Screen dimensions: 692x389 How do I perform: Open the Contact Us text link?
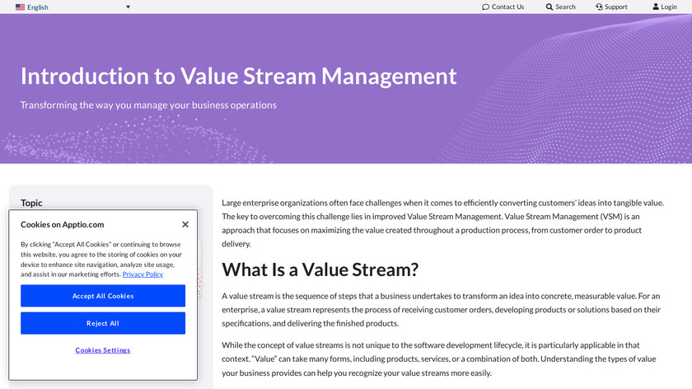(x=507, y=7)
